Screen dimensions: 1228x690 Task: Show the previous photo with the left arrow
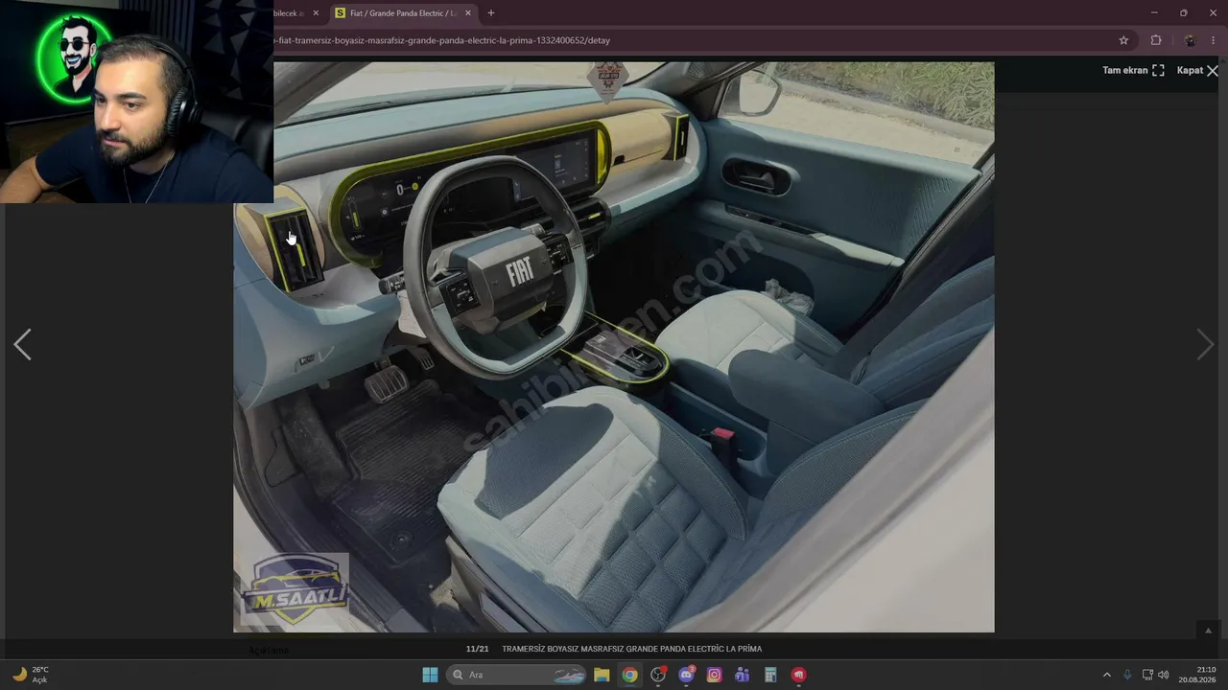point(22,345)
